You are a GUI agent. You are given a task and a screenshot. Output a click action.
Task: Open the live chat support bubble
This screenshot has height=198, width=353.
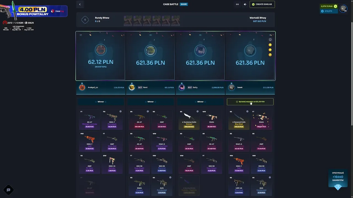pyautogui.click(x=8, y=190)
